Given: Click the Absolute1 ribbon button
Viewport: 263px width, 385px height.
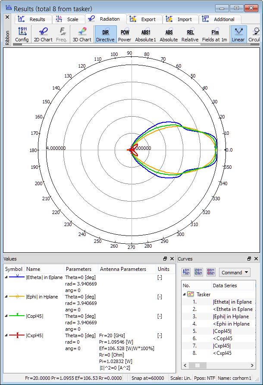Looking at the screenshot, I should (145, 34).
